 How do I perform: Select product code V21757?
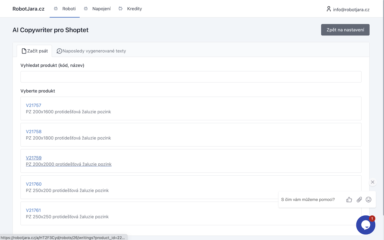tap(34, 105)
